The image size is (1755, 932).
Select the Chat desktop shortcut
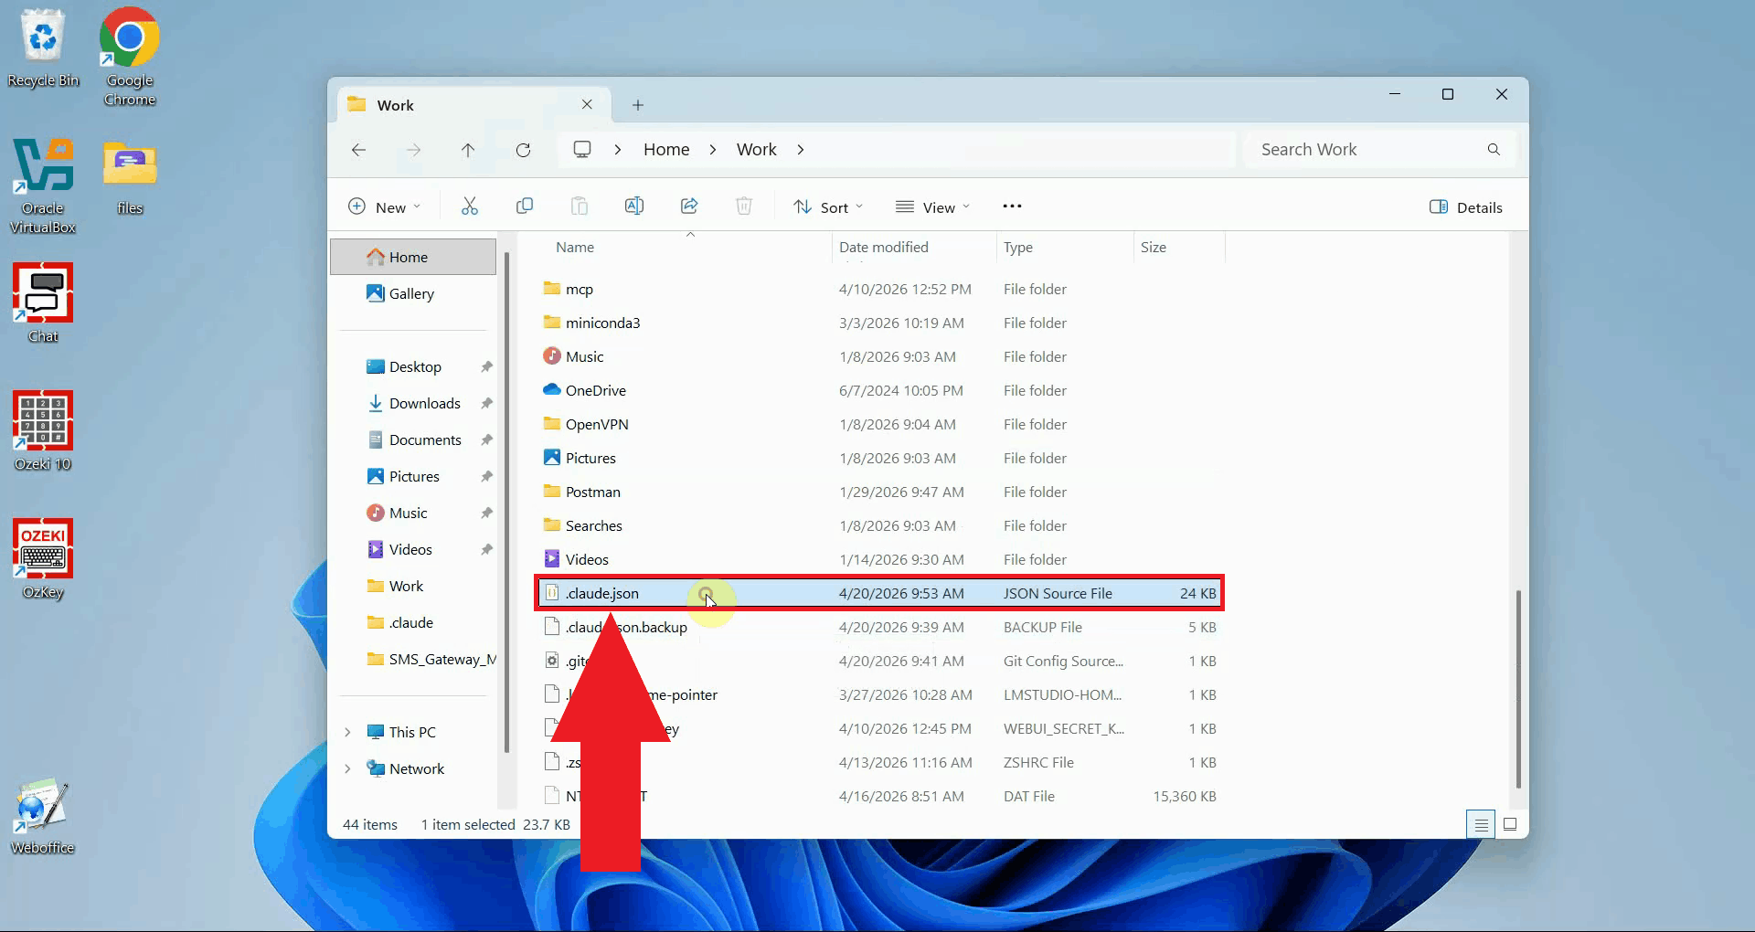coord(43,303)
